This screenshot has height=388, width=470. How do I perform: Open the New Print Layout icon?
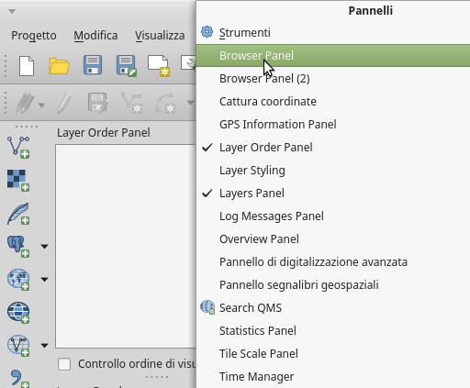159,65
